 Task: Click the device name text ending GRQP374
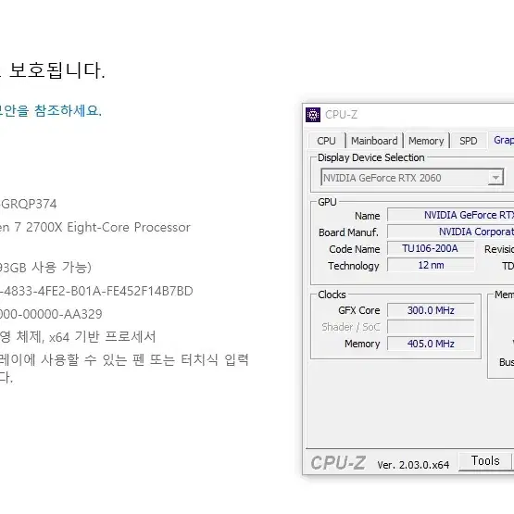coord(29,204)
